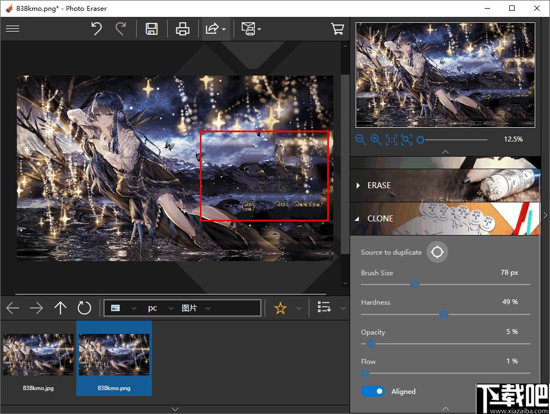This screenshot has width=550, height=414.
Task: Open dropdown after drive icon
Action: [133, 308]
